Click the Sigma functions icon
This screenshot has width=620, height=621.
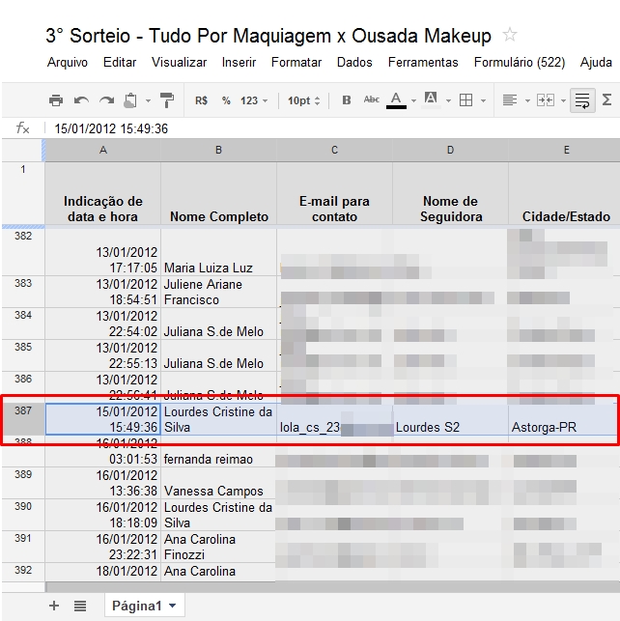(x=606, y=99)
